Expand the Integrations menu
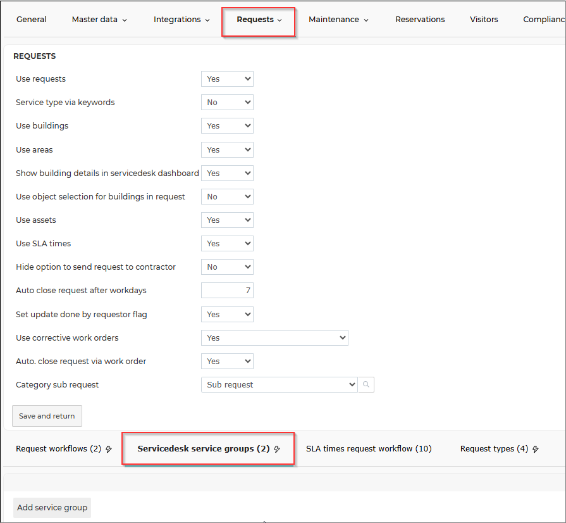The image size is (566, 523). point(181,20)
